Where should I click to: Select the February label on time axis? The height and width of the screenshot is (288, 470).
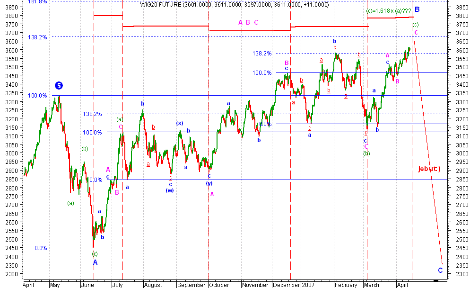346,285
